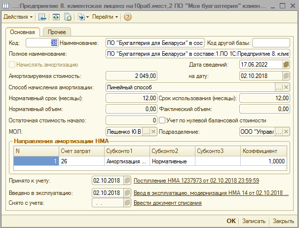This screenshot has height=228, width=299.
Task: Clear the МОЛ field with X button
Action: [153, 132]
